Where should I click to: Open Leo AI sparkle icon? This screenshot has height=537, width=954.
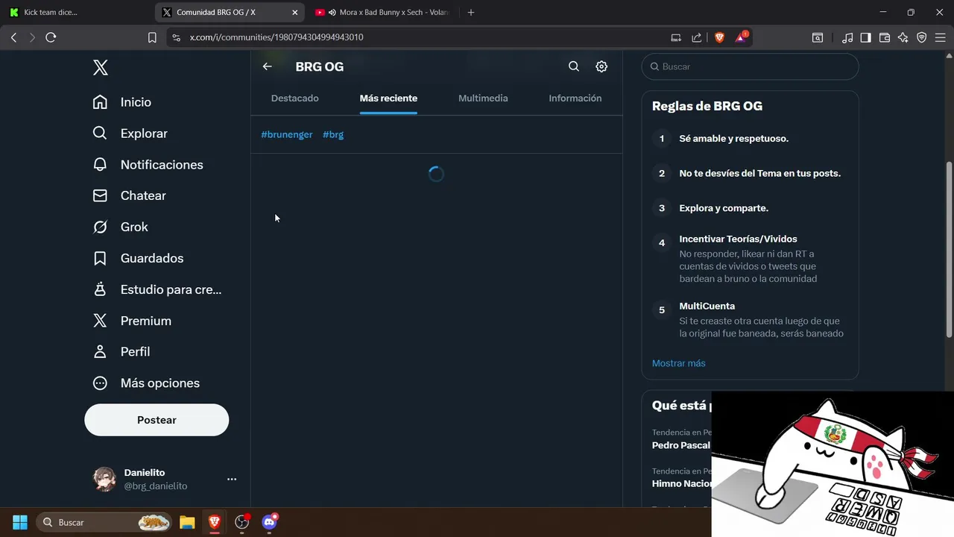[903, 37]
